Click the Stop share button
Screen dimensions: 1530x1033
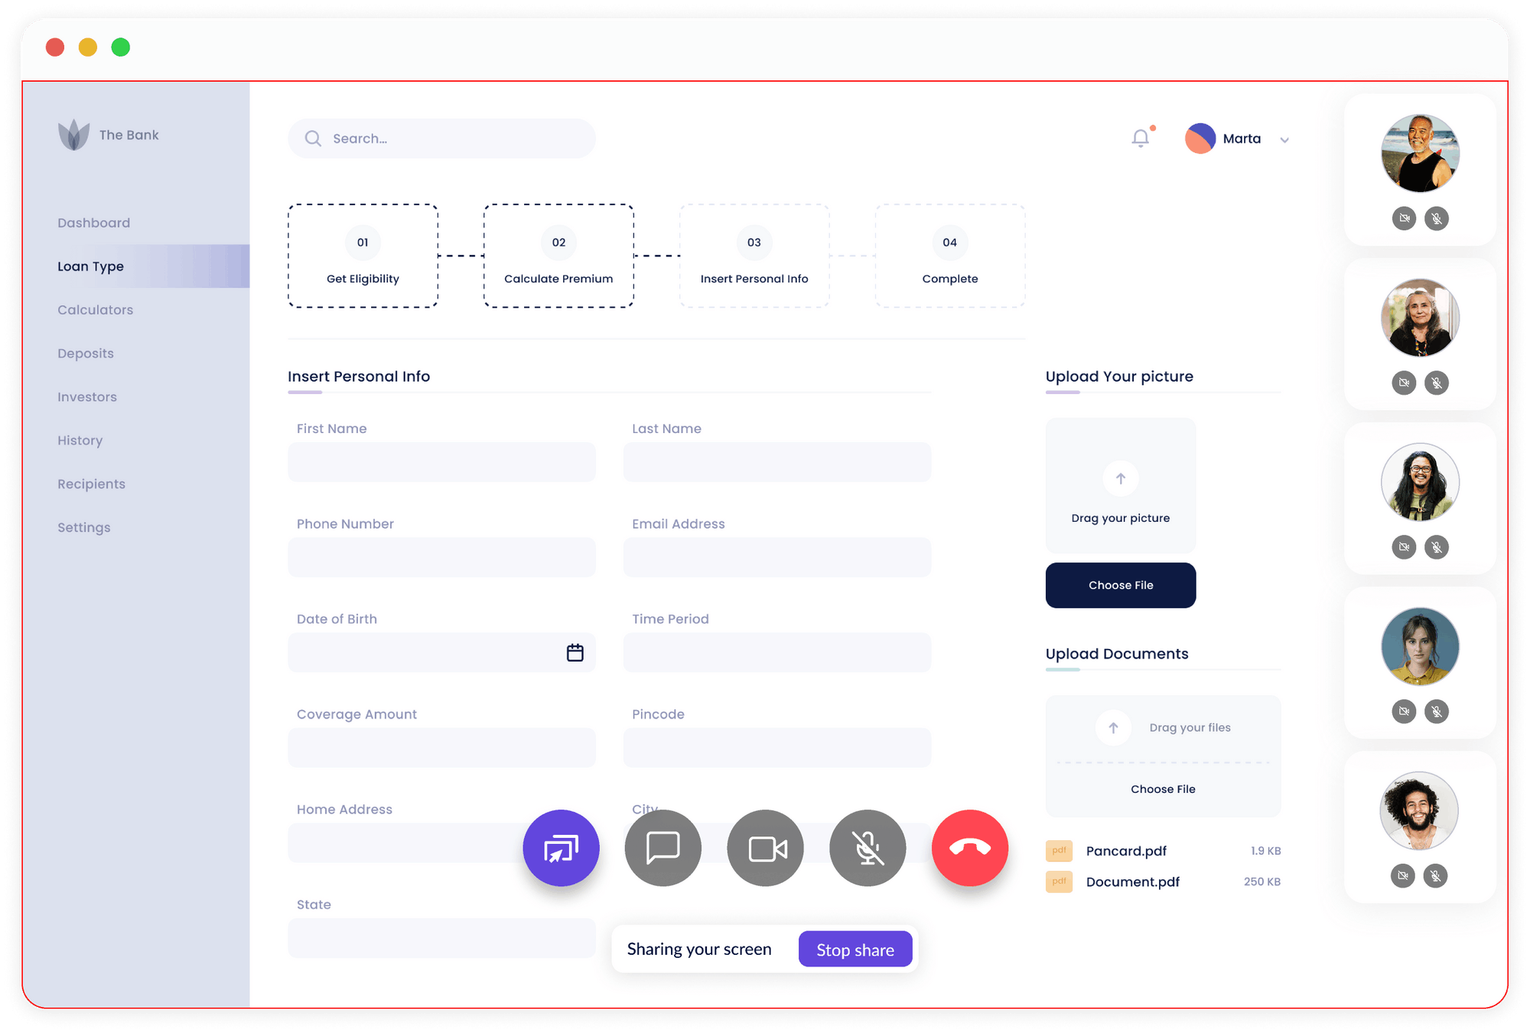tap(855, 950)
